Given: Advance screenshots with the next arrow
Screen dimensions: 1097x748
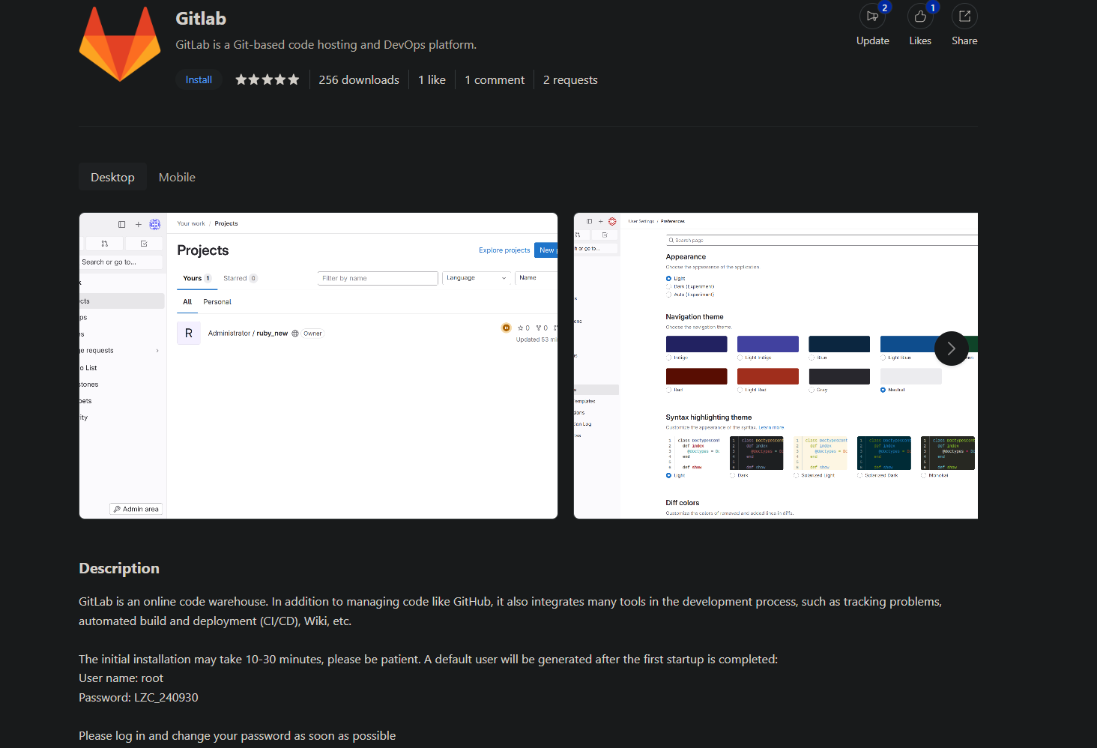Looking at the screenshot, I should coord(952,349).
